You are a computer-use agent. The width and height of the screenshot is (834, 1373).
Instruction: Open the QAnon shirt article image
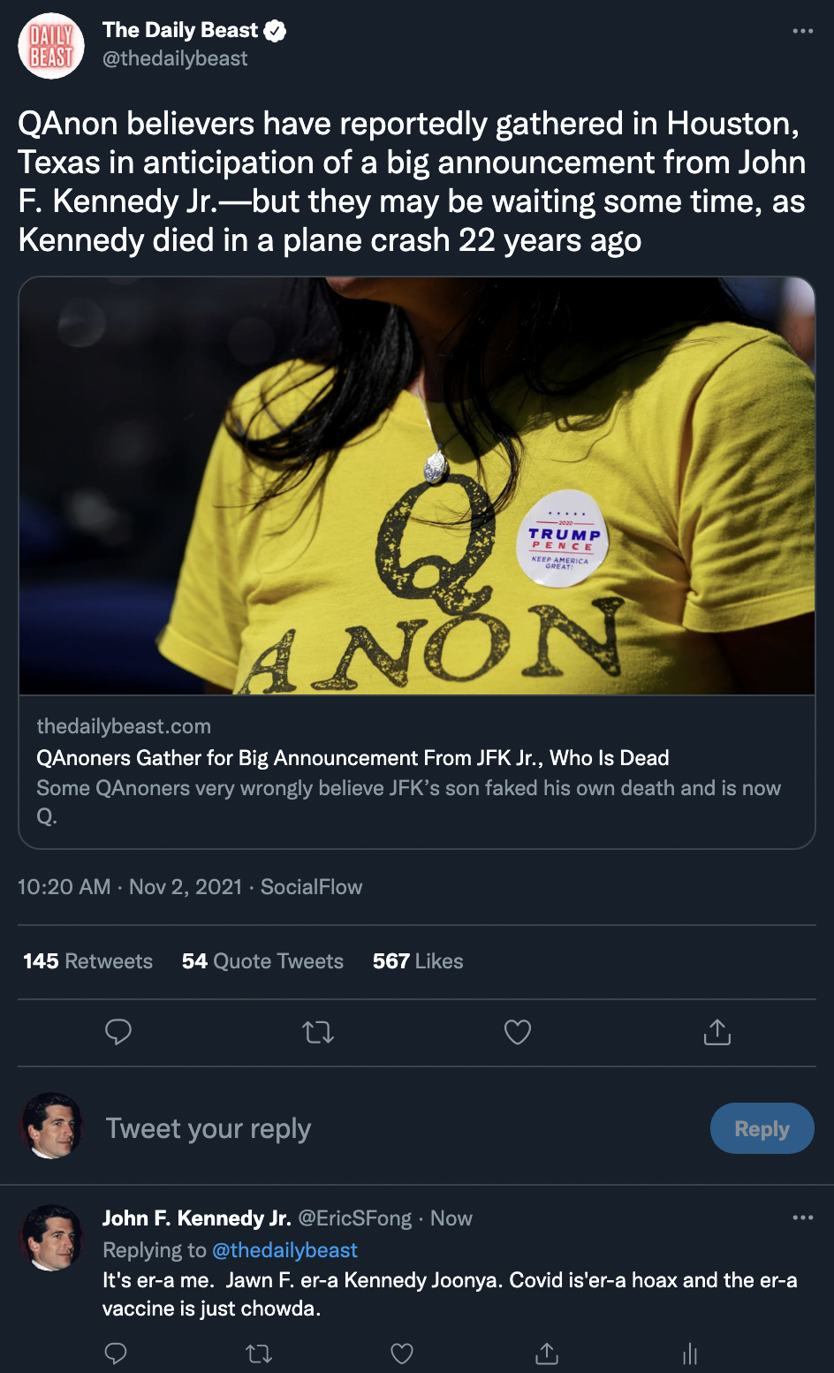[417, 486]
